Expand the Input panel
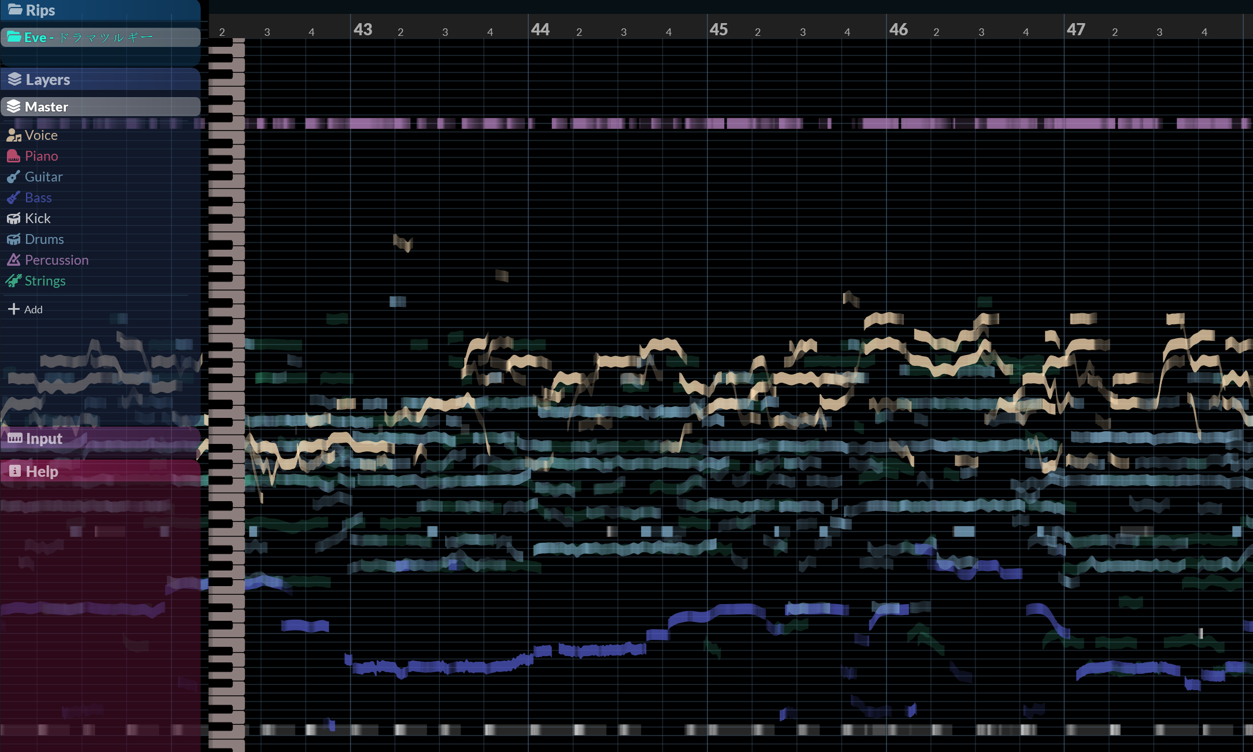 tap(44, 439)
